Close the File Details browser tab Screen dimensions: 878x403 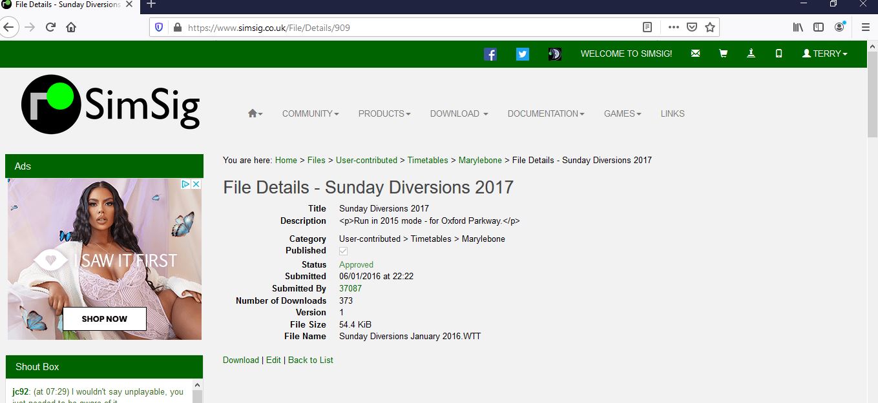coord(129,5)
